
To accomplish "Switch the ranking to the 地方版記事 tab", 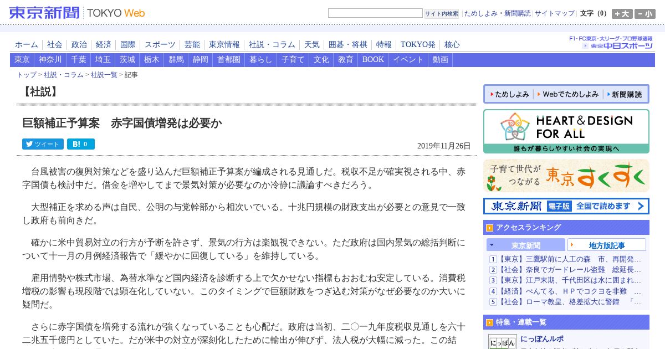I will 607,245.
